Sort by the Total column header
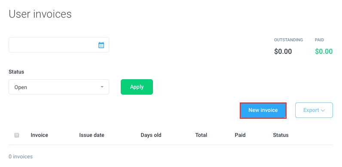The height and width of the screenshot is (167, 342). pos(201,135)
